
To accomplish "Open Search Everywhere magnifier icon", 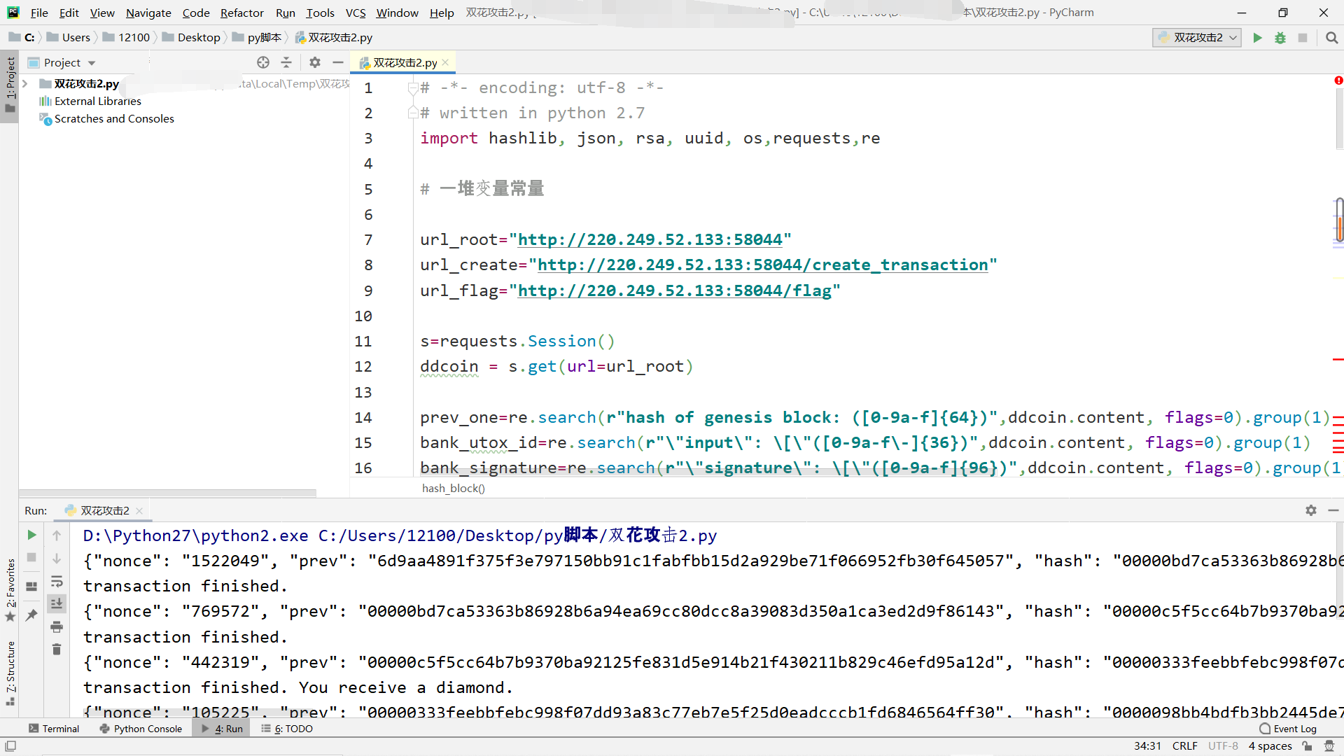I will [1331, 38].
